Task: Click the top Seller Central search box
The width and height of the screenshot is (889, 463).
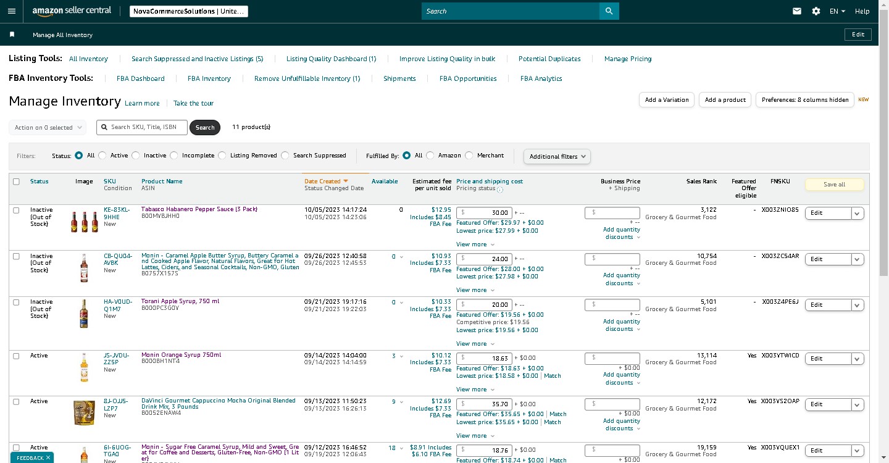Action: [511, 11]
